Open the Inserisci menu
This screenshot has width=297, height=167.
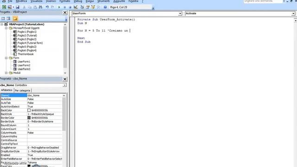pyautogui.click(x=51, y=1)
